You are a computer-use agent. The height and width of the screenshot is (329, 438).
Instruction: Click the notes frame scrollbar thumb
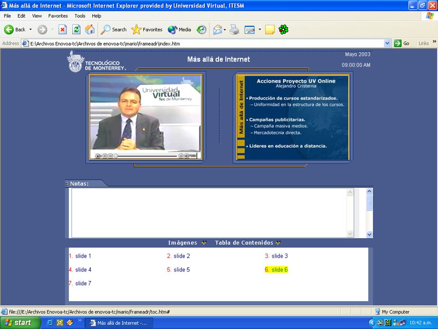coord(369,202)
